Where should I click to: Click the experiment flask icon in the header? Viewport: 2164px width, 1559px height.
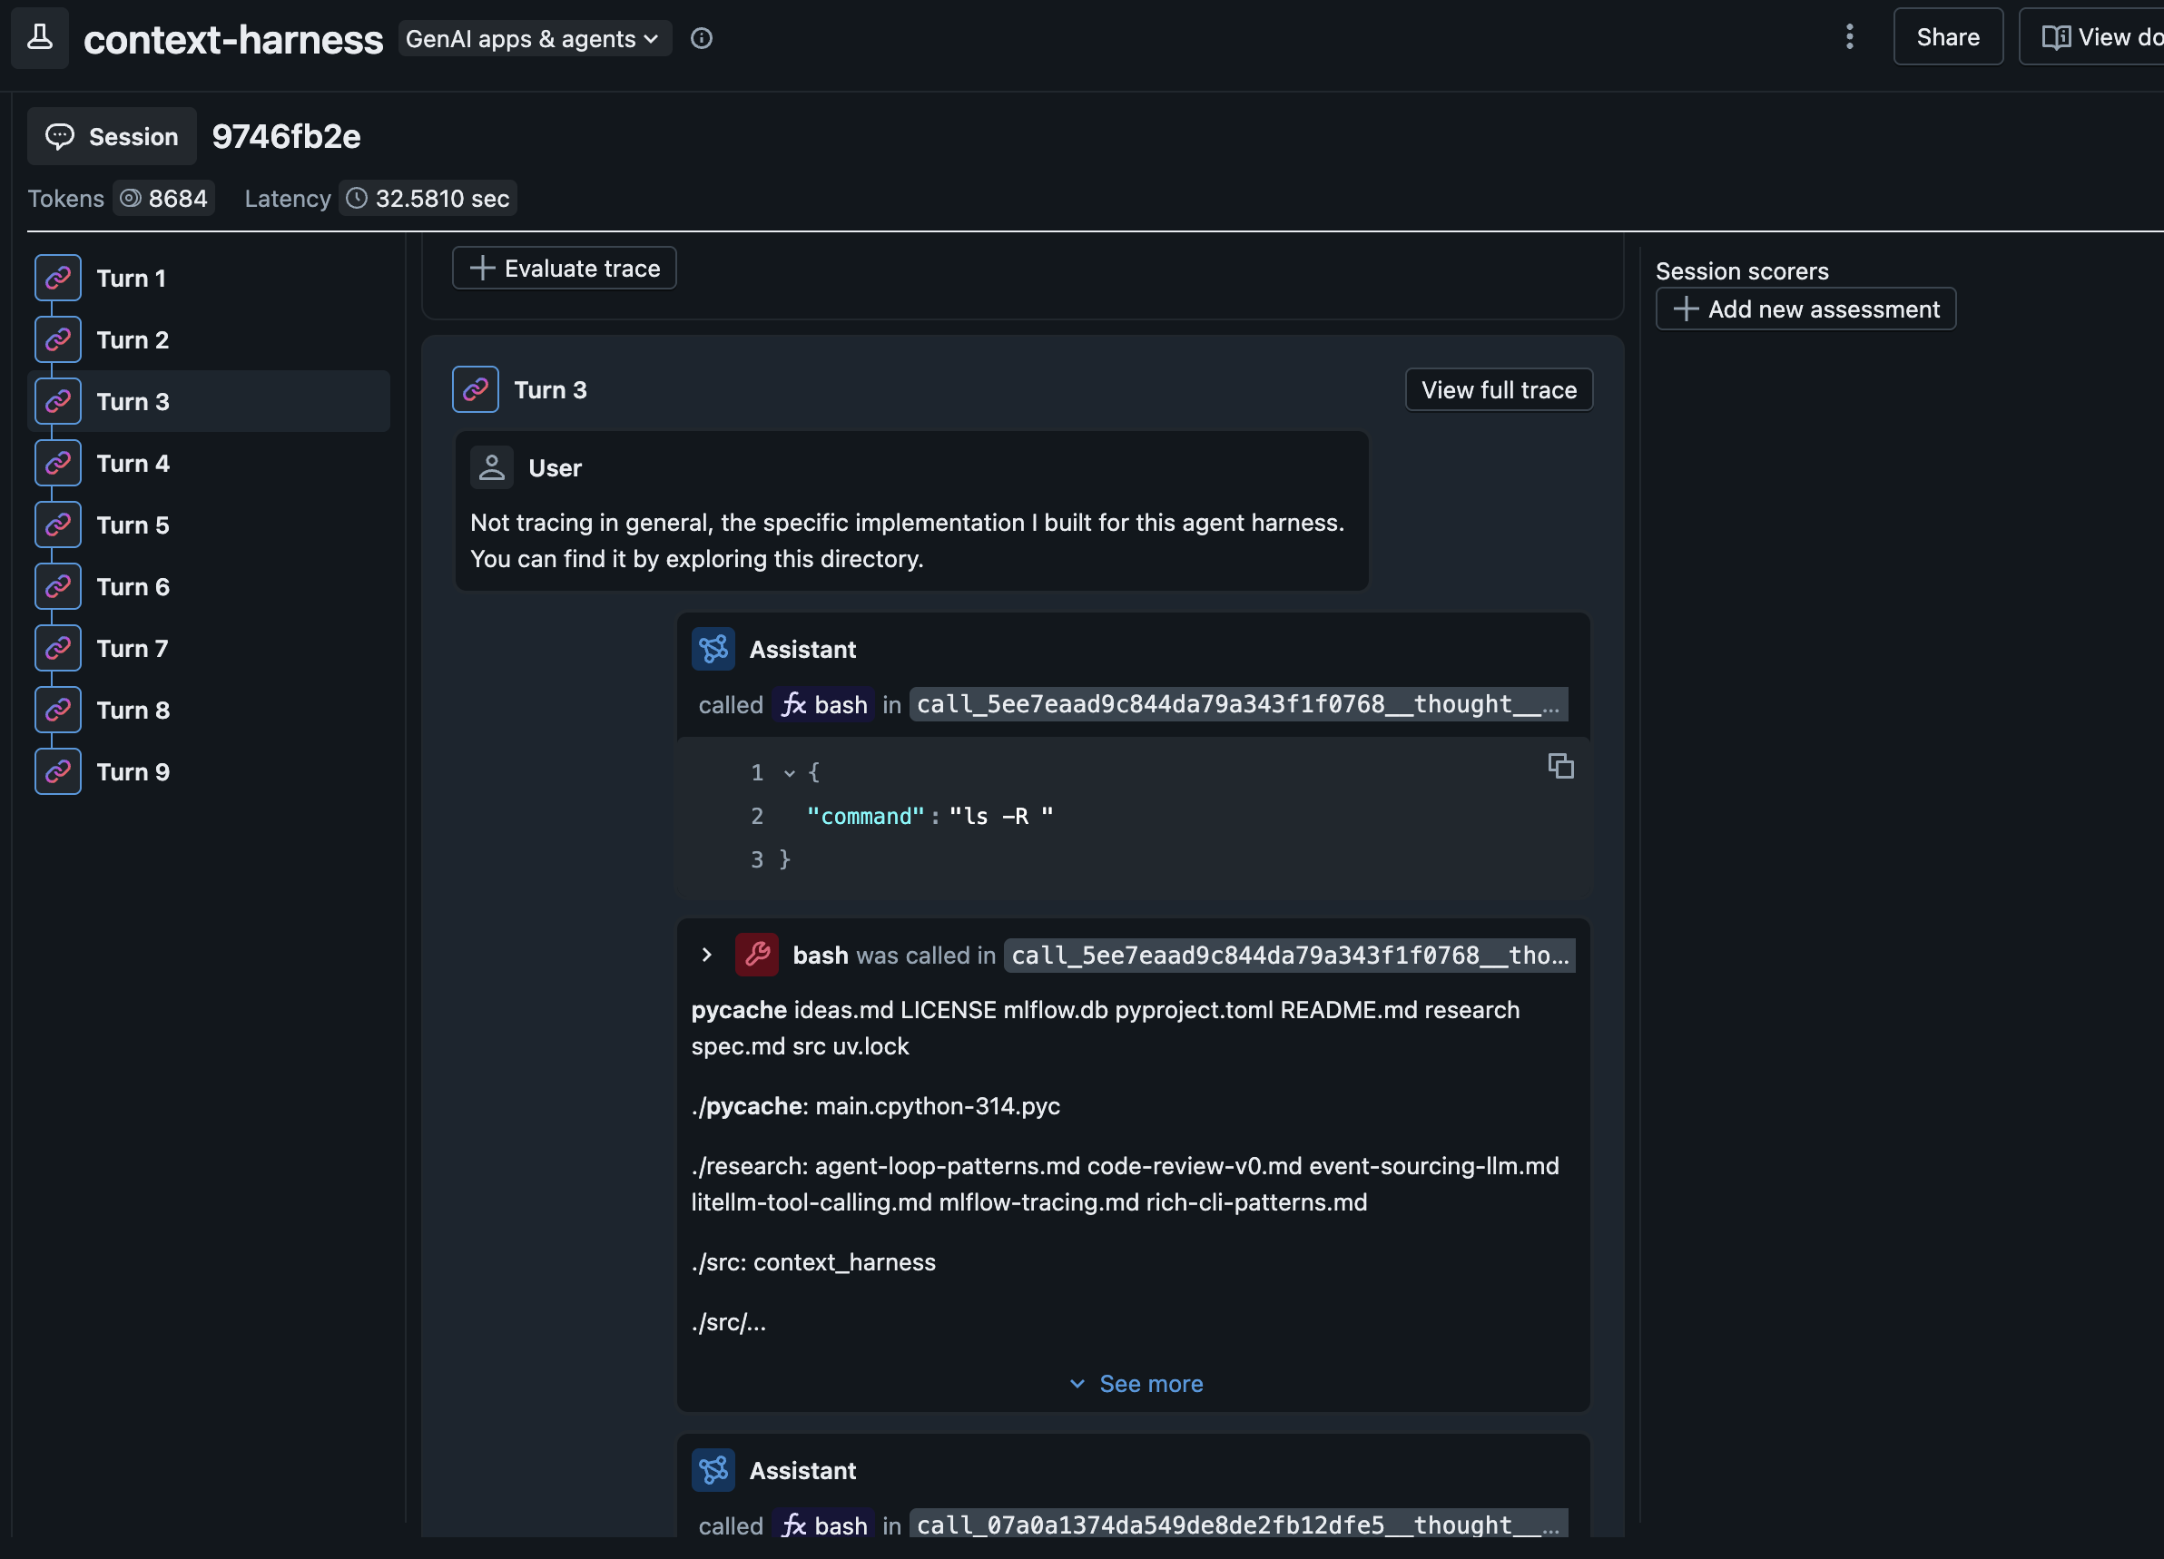tap(39, 37)
